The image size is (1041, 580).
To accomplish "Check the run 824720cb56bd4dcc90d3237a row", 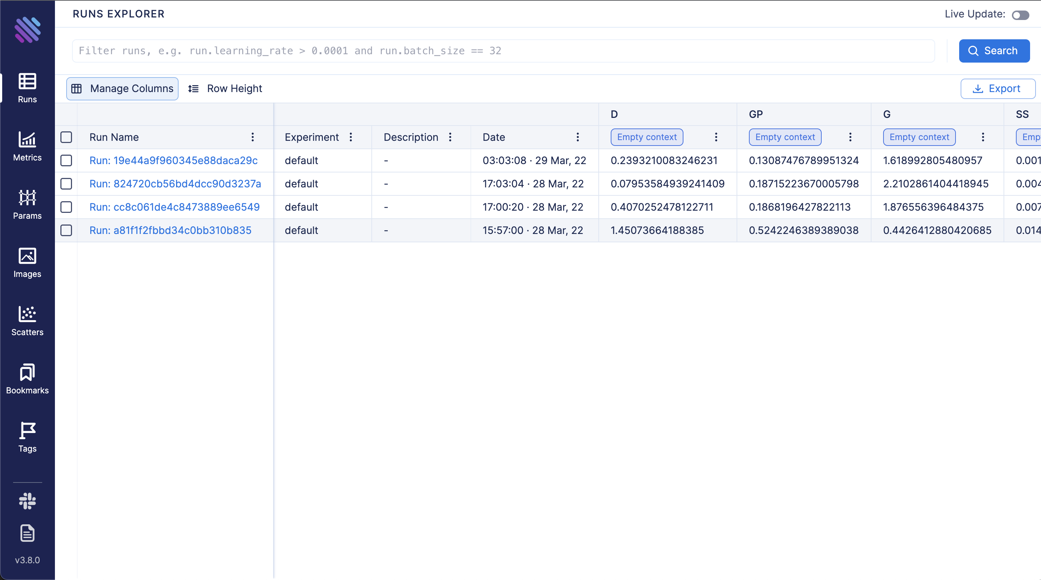I will click(x=66, y=184).
